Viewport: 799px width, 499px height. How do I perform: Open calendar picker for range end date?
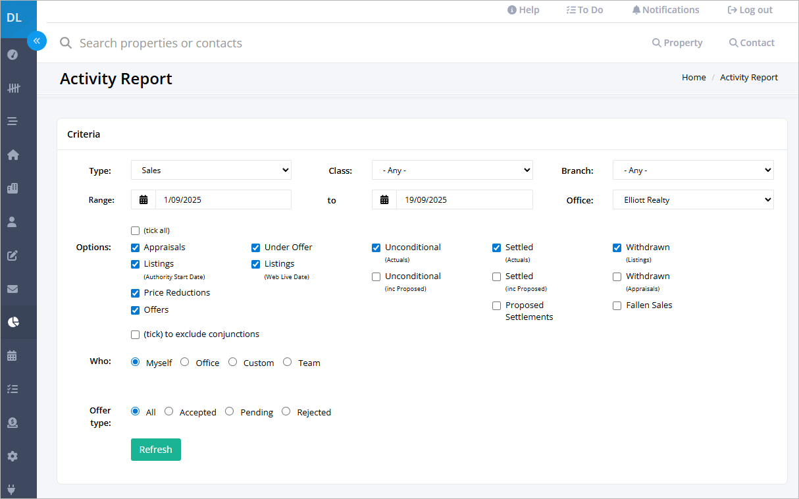384,199
